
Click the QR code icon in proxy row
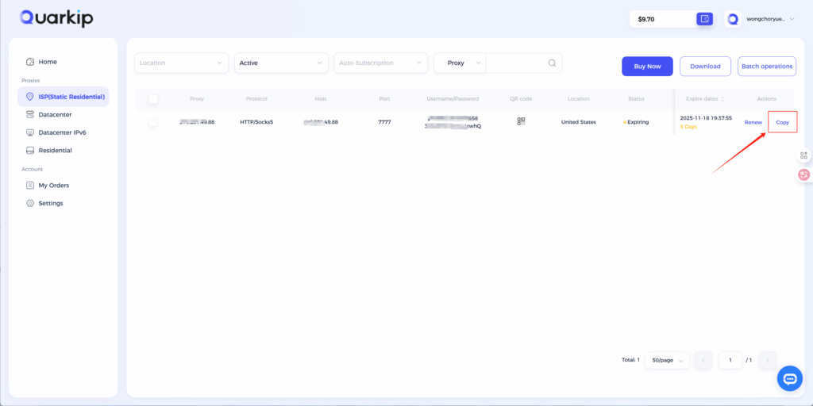522,122
